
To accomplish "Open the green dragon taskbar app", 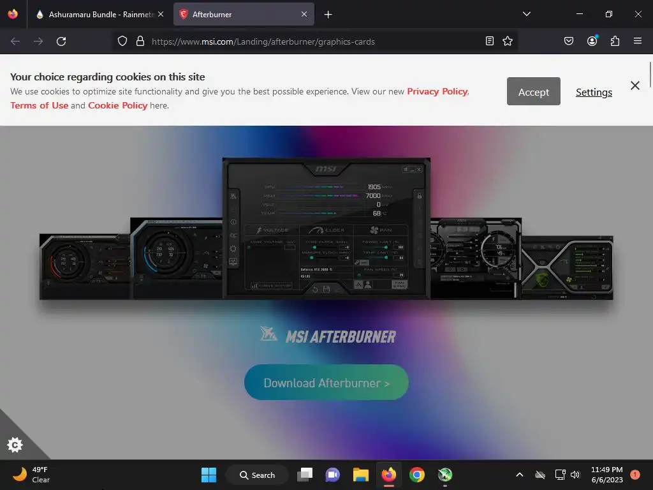I will (x=444, y=475).
